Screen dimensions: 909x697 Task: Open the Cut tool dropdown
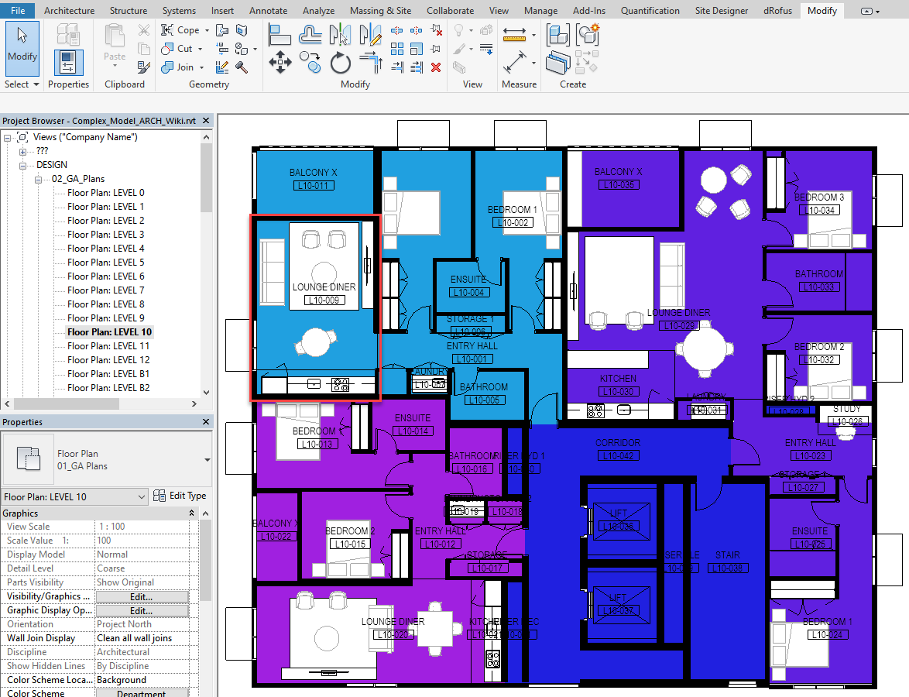200,48
